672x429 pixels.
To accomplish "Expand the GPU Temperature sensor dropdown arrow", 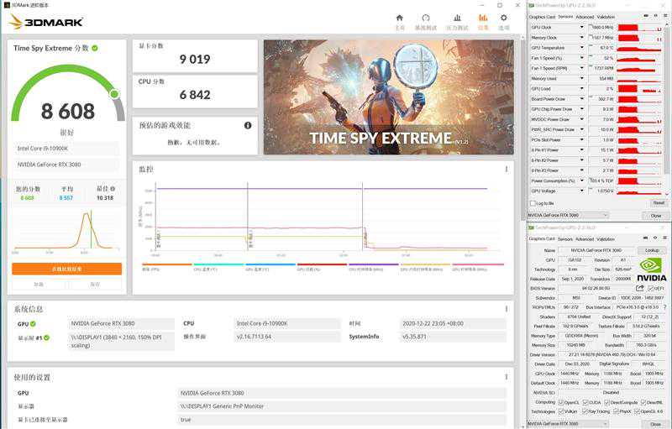I will click(581, 48).
